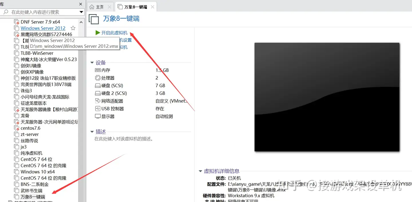Click the VM icon beside jx3

pyautogui.click(x=17, y=147)
